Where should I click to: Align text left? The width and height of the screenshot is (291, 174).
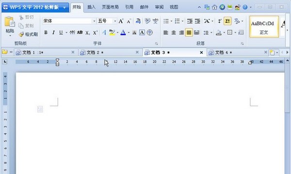(x=166, y=33)
